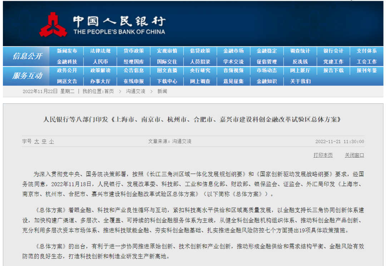386x266 pixels.
Task: Open 报告下载 link
Action: 333,70
